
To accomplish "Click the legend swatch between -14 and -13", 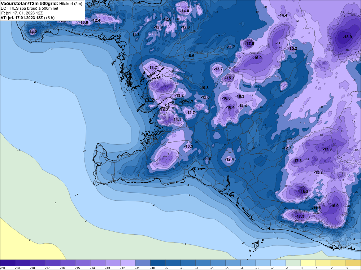I will click(x=98, y=263).
